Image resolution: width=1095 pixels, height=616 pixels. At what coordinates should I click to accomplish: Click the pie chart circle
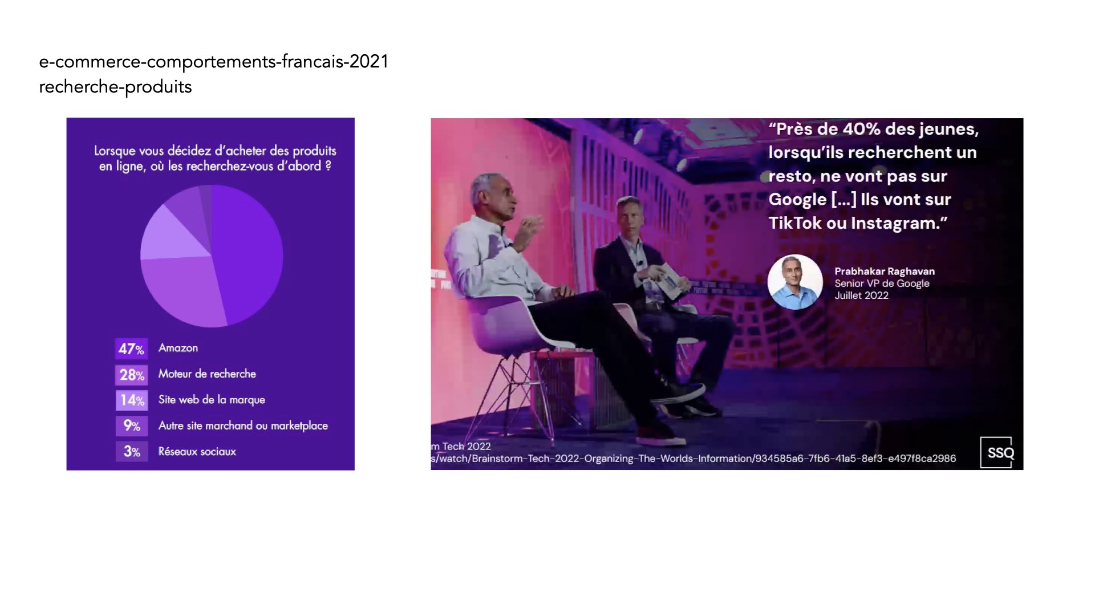[x=212, y=256]
